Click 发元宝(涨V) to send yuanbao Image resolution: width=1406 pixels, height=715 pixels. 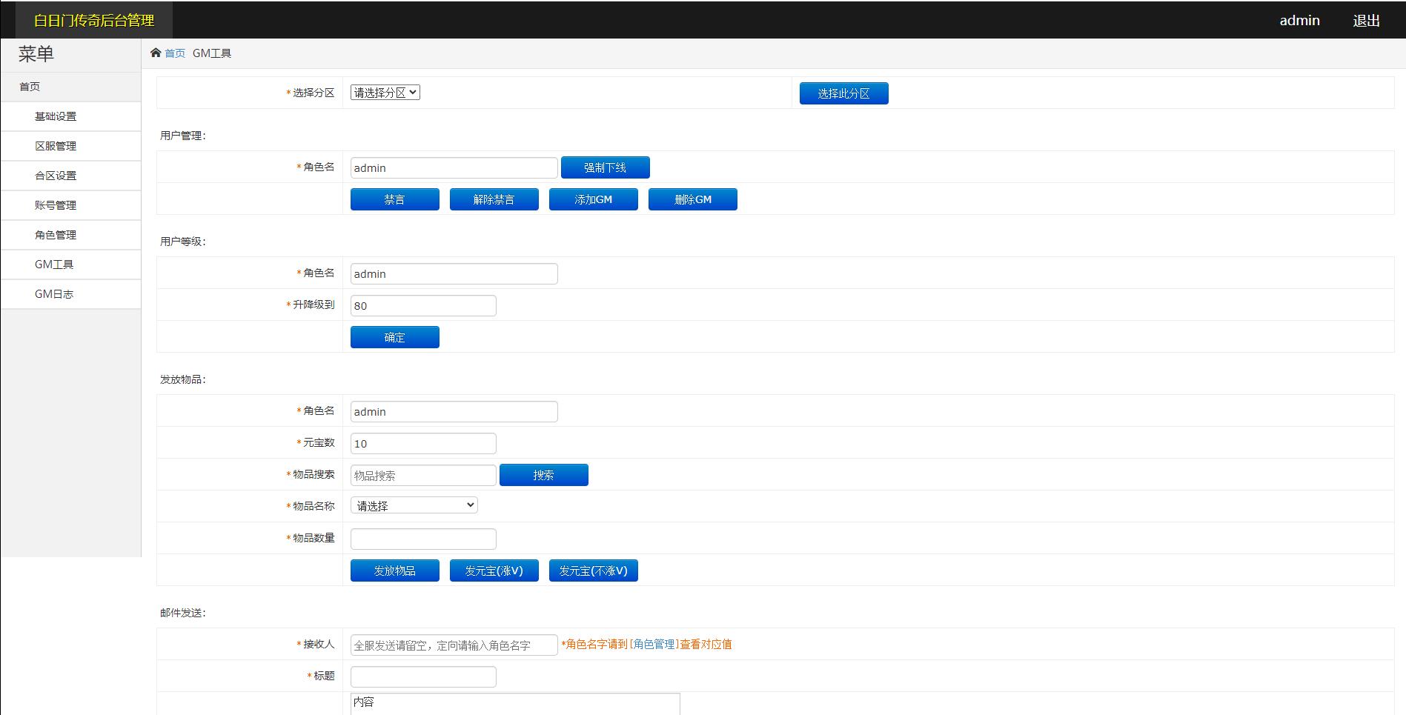[x=494, y=570]
